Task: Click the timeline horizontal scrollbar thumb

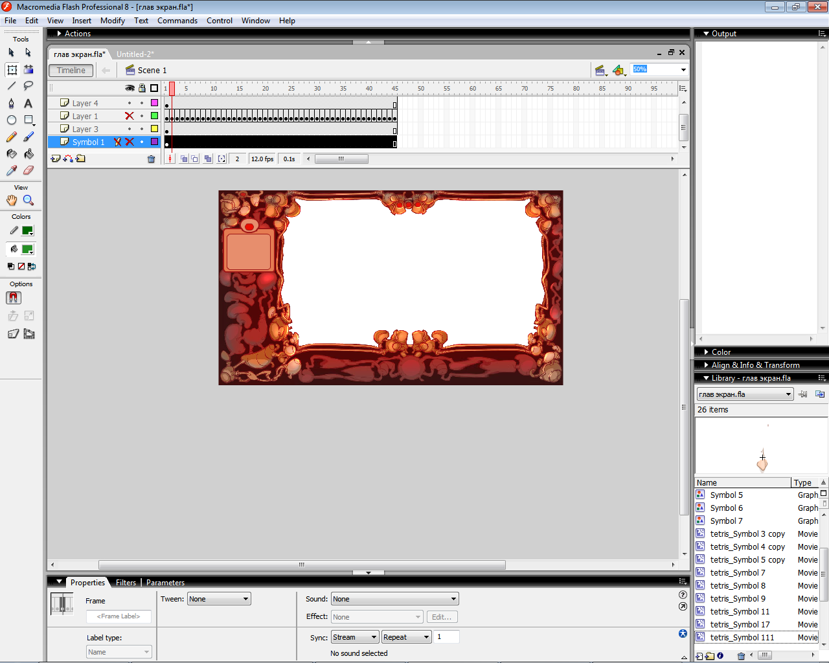Action: (x=341, y=159)
